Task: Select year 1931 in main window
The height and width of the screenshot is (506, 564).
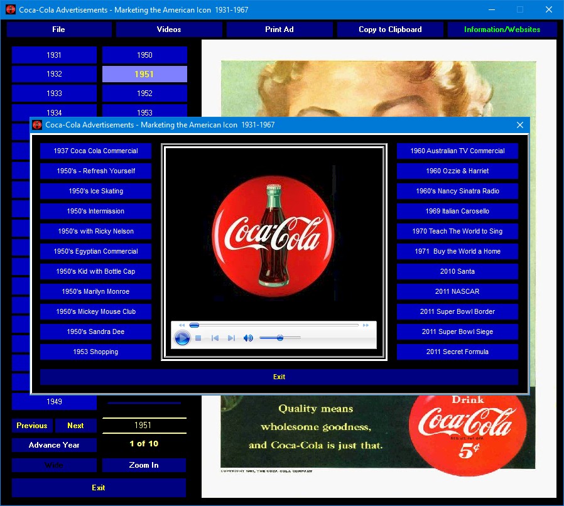Action: (54, 55)
